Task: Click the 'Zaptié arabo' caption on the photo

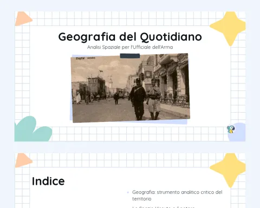Action: pos(86,58)
